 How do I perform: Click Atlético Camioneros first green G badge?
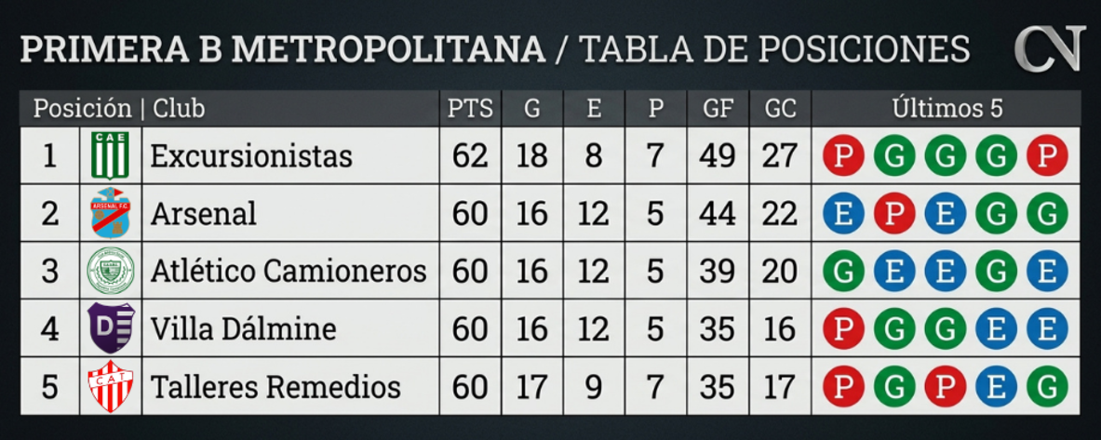[x=843, y=271]
